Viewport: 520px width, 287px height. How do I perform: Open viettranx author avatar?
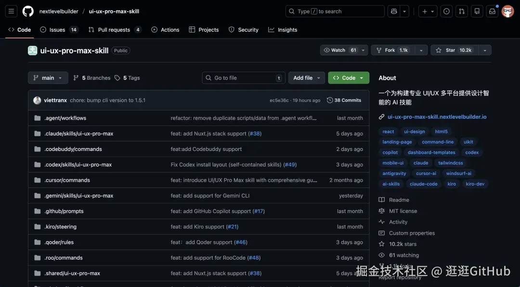tap(37, 100)
